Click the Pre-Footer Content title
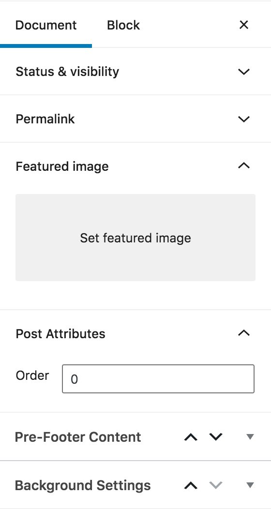 coord(78,437)
